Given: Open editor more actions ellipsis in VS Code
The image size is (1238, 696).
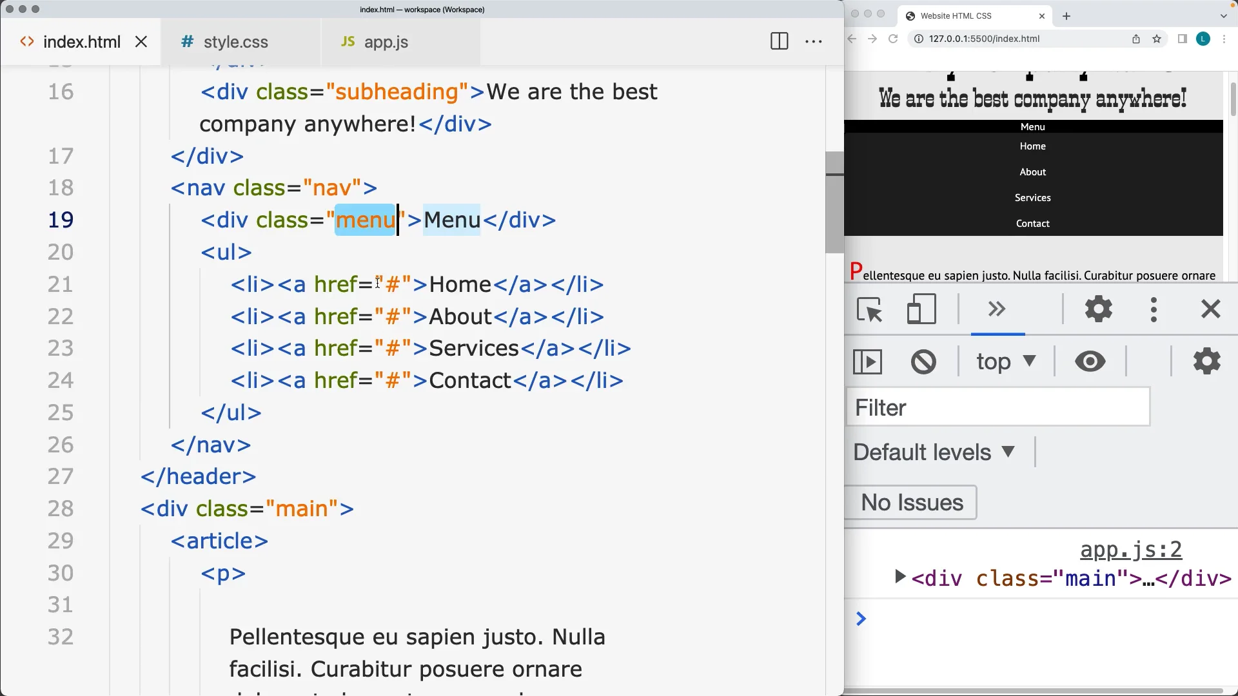Looking at the screenshot, I should click(x=814, y=41).
